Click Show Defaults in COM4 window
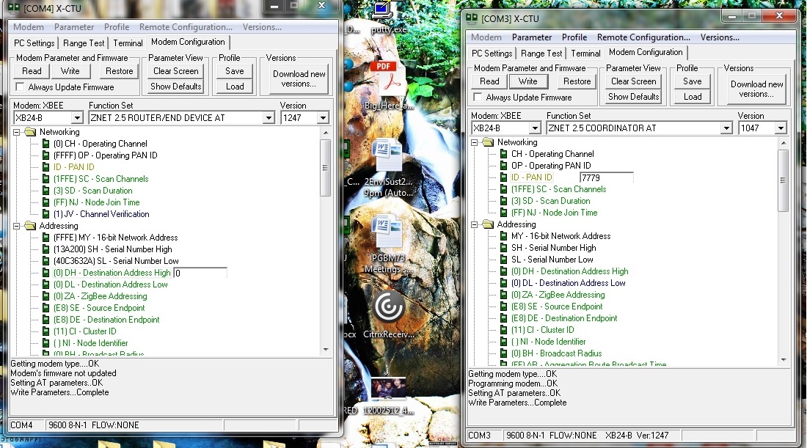This screenshot has height=448, width=807. point(175,87)
